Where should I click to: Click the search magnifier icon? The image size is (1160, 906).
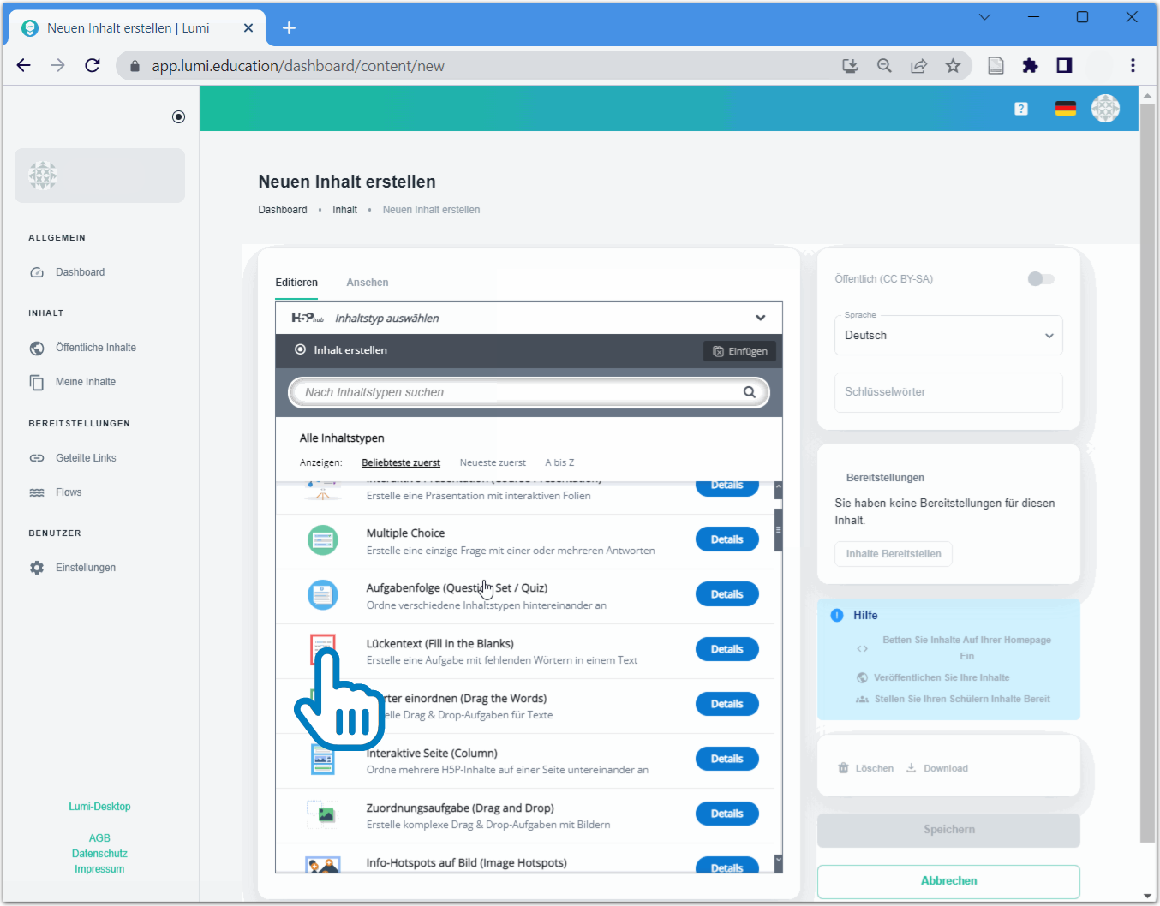pos(749,392)
